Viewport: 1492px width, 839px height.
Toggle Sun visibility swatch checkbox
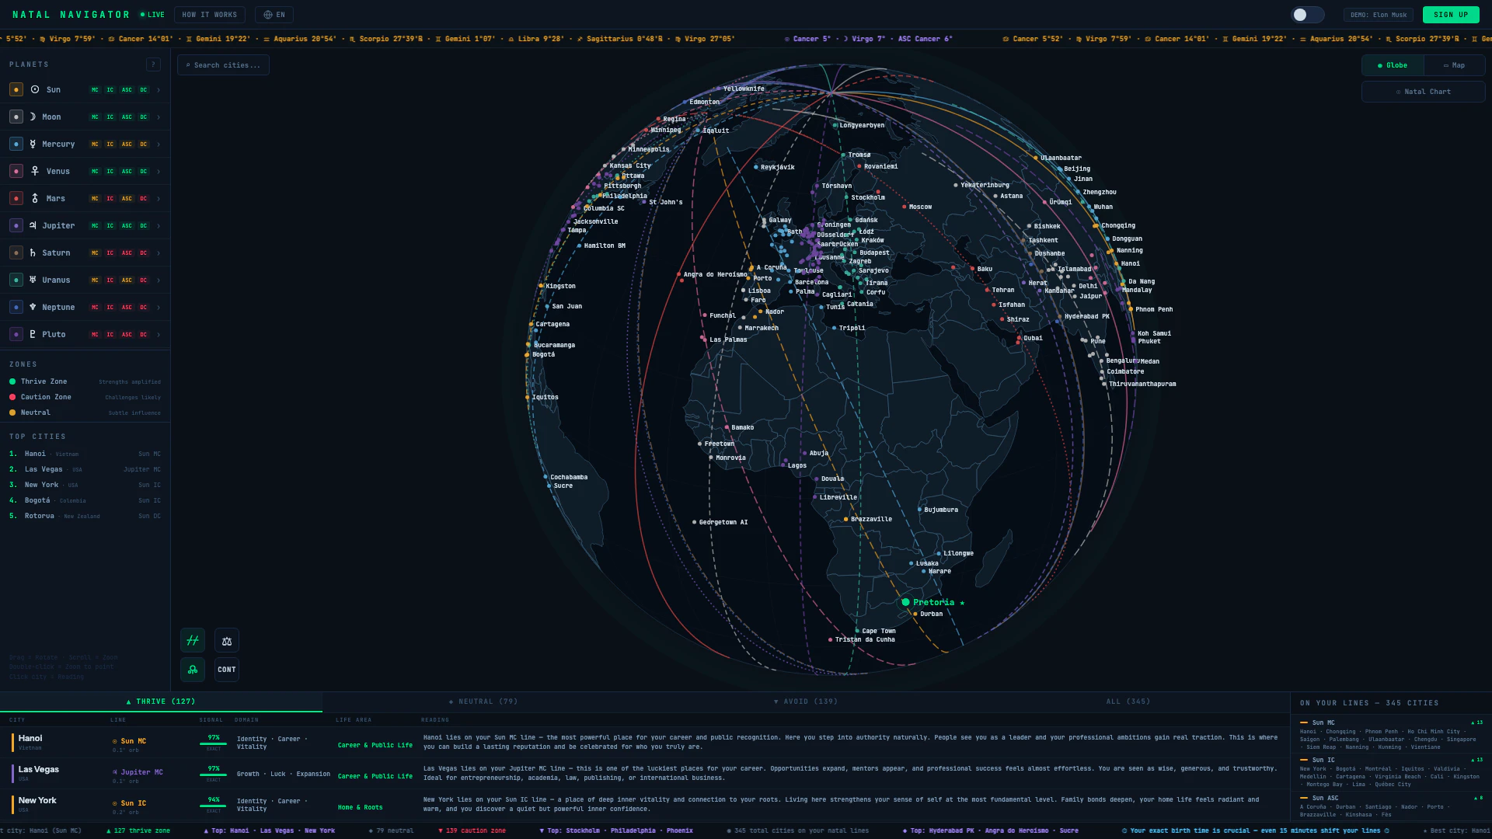(16, 90)
